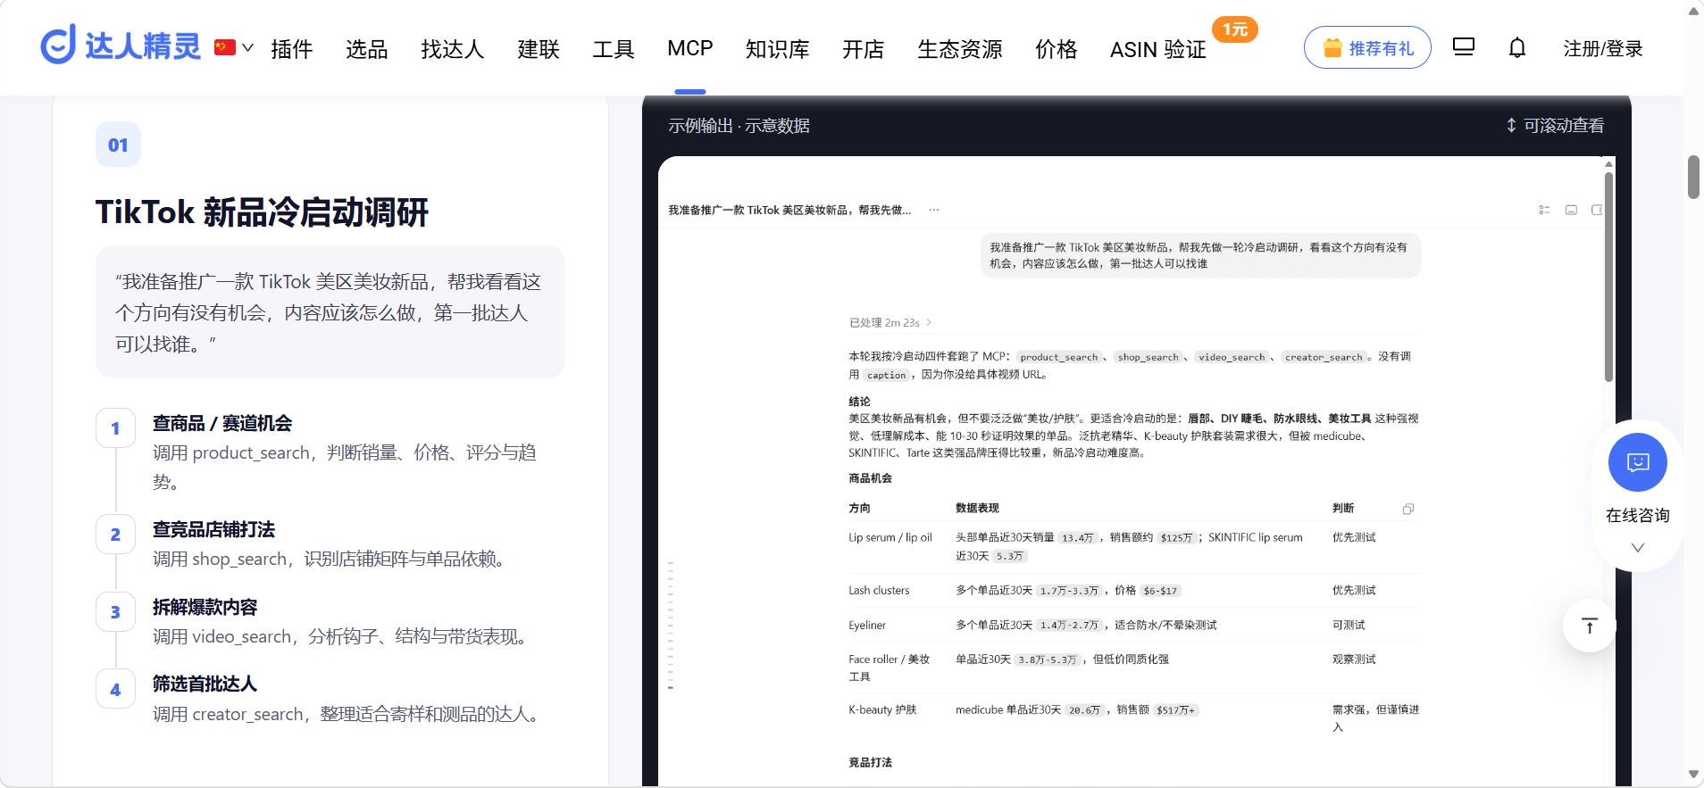1704x788 pixels.
Task: Click the main page vertical scrollbar thumb
Action: (1693, 177)
